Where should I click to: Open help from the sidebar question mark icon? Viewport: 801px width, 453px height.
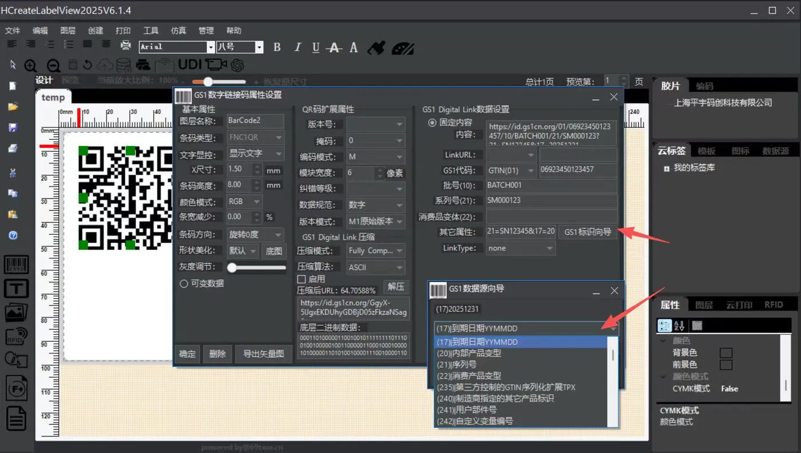(x=13, y=235)
